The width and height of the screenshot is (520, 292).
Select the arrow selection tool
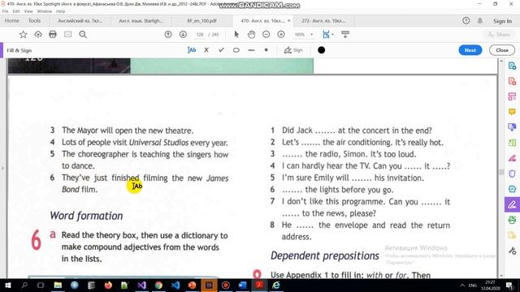click(x=236, y=34)
